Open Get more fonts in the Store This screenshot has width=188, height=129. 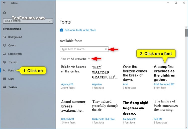[80, 30]
